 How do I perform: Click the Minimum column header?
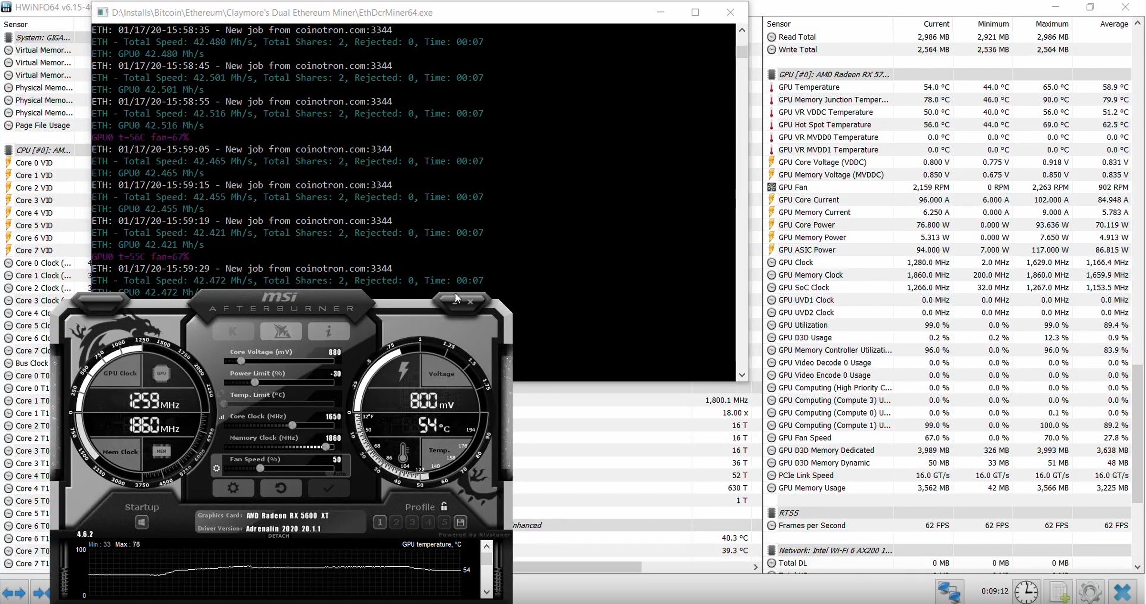click(993, 24)
